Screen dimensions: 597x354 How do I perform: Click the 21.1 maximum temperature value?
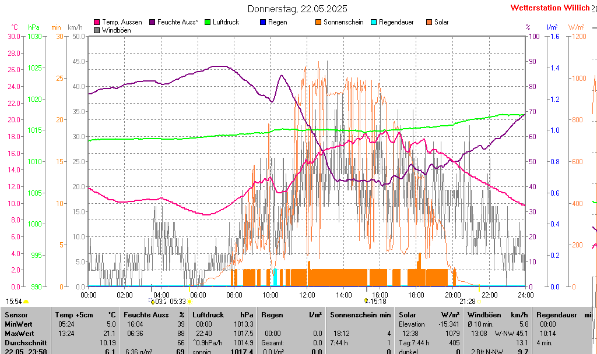coord(110,334)
